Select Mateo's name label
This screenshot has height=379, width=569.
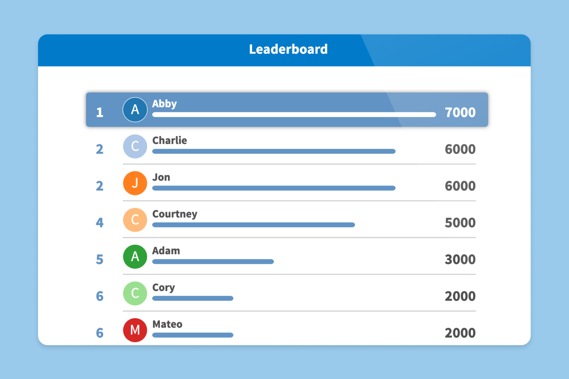click(167, 324)
